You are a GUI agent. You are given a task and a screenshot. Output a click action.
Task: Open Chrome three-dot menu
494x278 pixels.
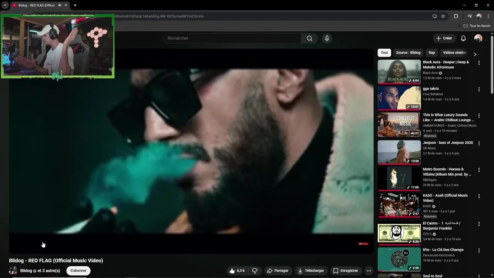tap(488, 16)
